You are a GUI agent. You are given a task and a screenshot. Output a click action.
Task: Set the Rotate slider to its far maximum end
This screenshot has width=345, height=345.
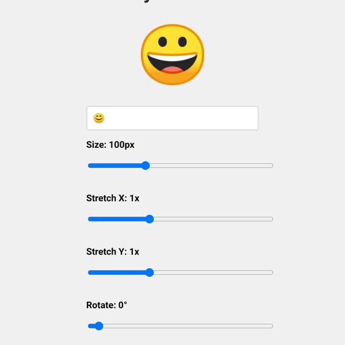(271, 326)
